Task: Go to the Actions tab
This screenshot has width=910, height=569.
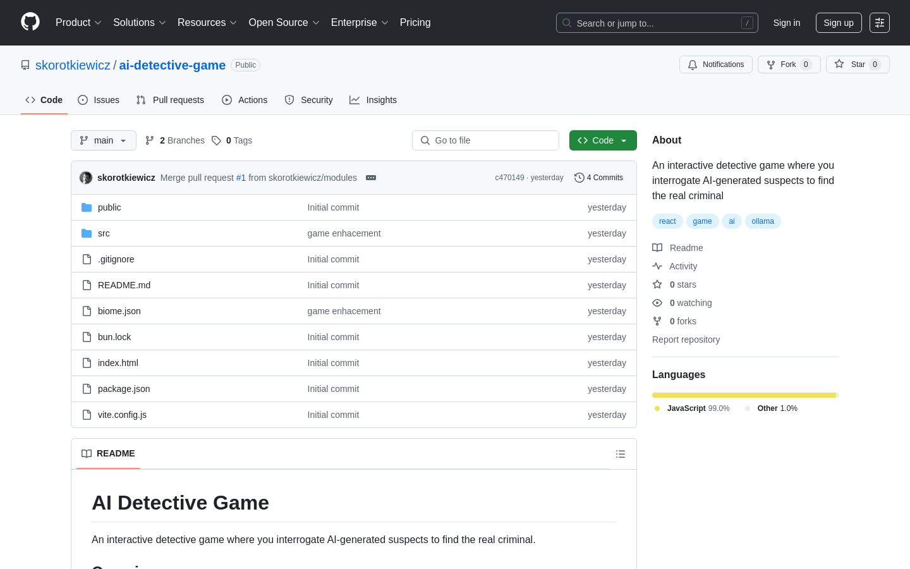Action: (x=245, y=100)
